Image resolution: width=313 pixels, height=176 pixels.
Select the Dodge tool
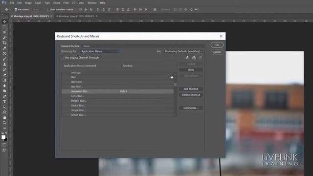click(4, 91)
